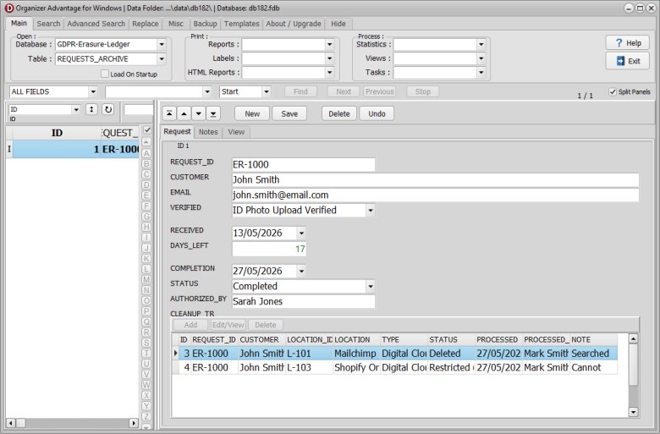The height and width of the screenshot is (434, 660).
Task: Click the CUSTOMER field John Smith
Action: tap(435, 179)
